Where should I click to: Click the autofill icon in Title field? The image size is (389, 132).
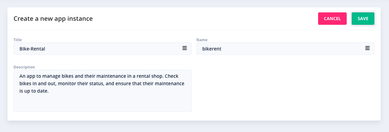(185, 48)
